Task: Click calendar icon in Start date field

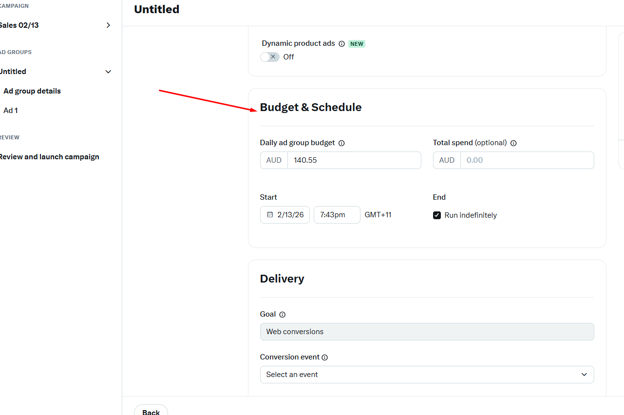Action: (x=270, y=215)
